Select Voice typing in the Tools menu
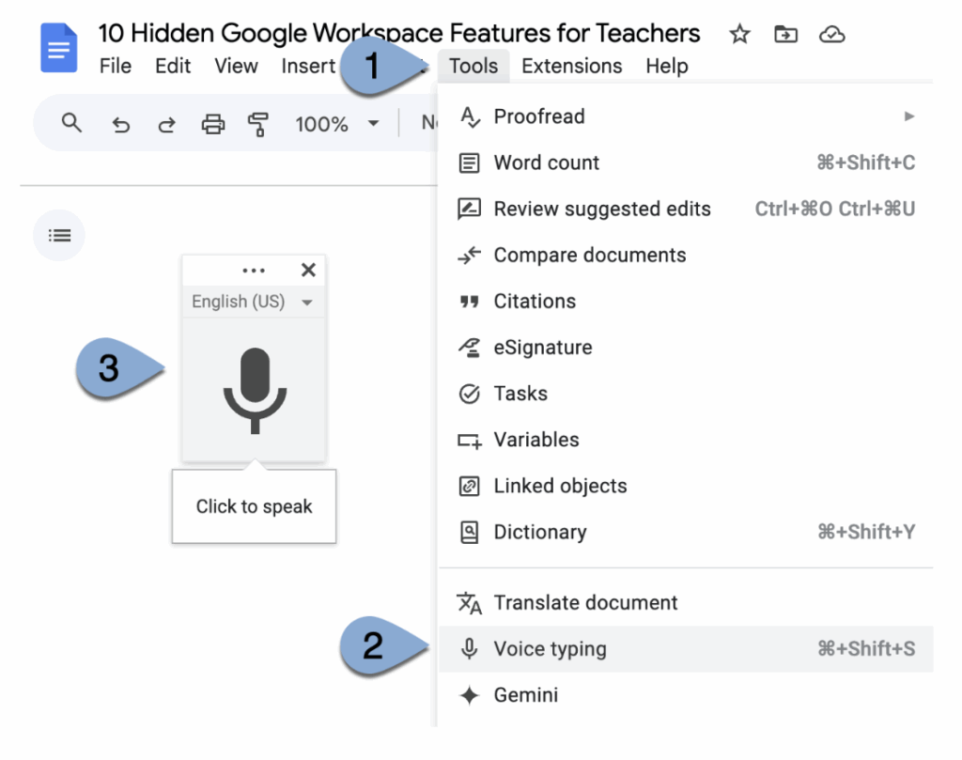 tap(551, 649)
